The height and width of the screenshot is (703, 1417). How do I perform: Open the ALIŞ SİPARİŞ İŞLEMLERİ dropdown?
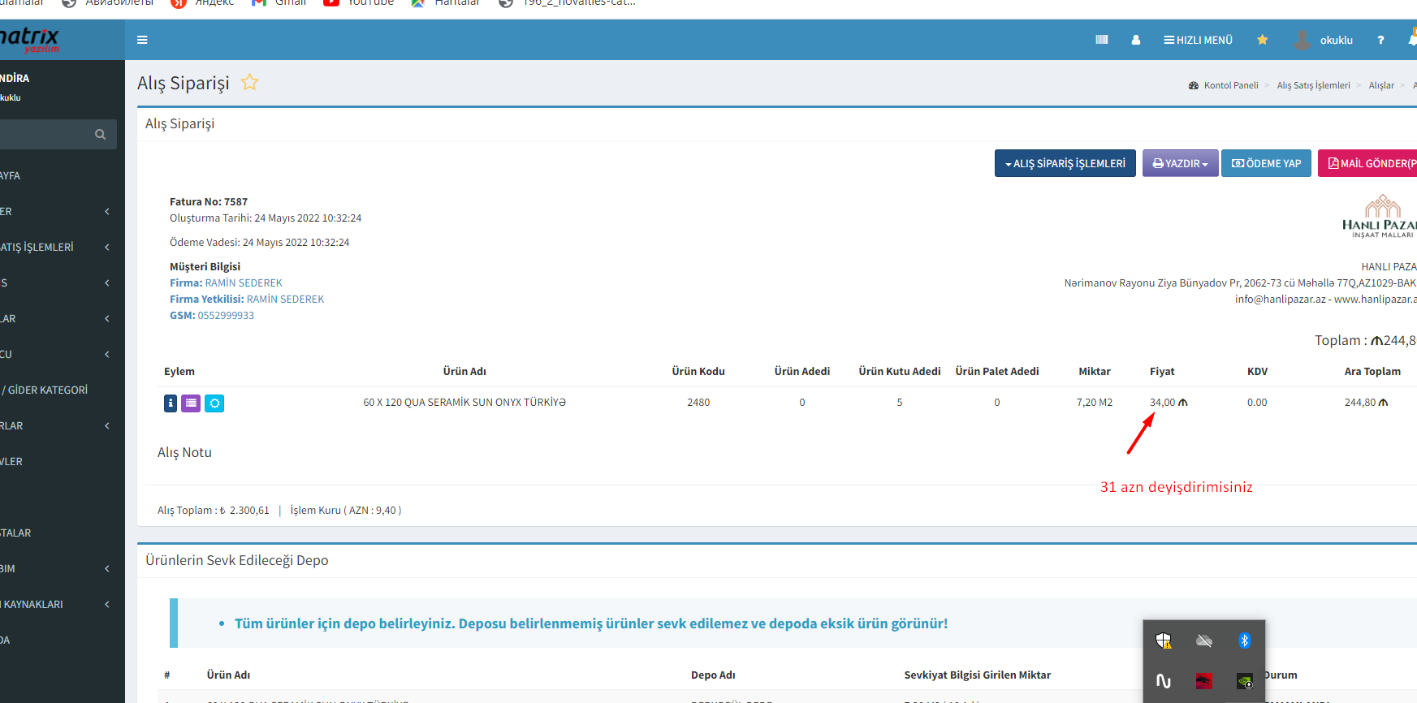click(x=1065, y=163)
